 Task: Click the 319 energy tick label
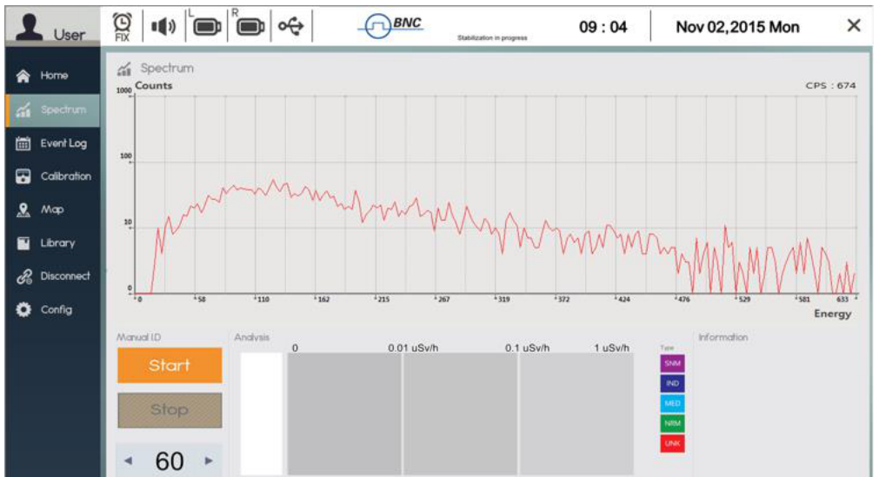(x=503, y=299)
